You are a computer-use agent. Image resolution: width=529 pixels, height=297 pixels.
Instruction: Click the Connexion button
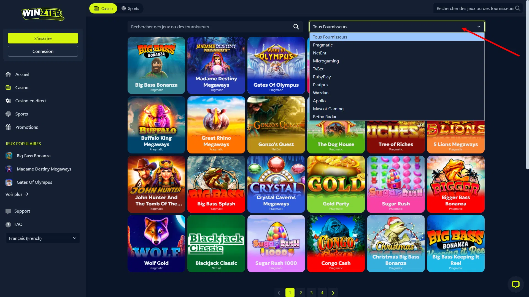click(43, 51)
